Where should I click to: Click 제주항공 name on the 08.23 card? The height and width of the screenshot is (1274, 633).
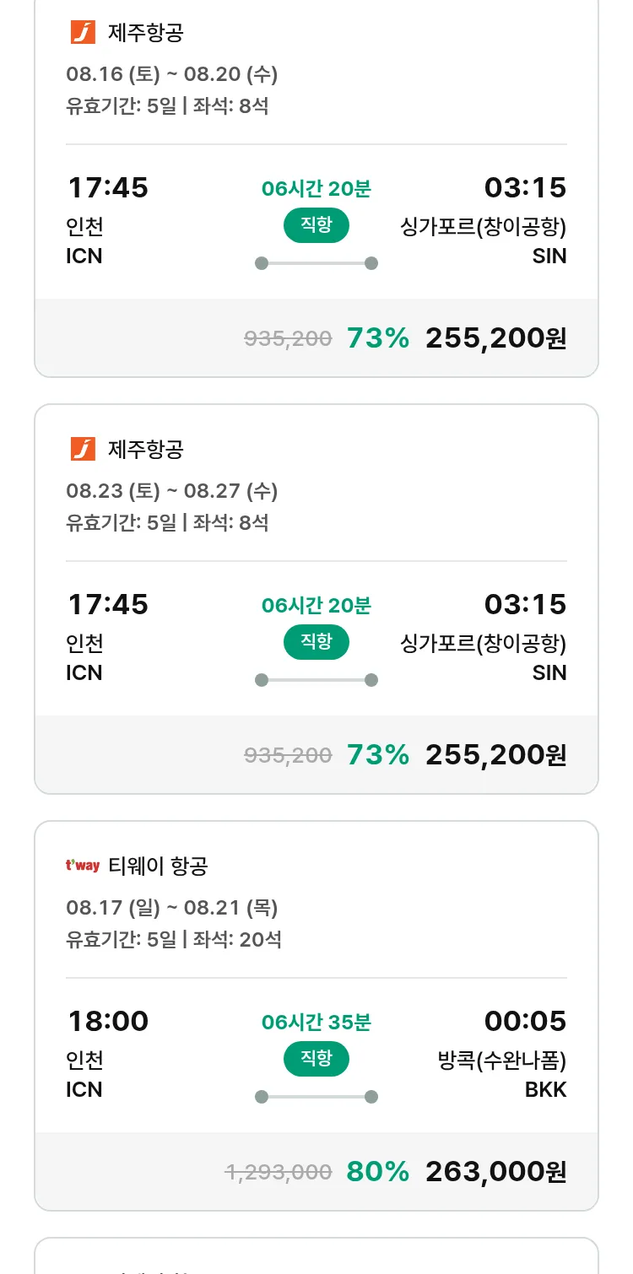(x=146, y=450)
